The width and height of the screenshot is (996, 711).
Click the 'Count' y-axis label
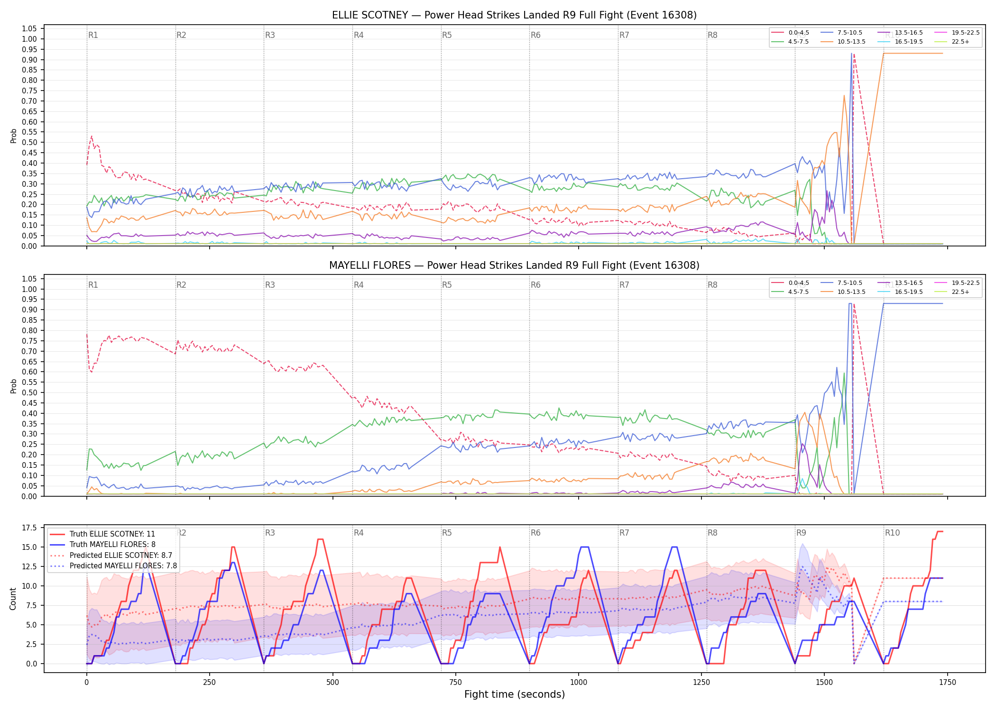(13, 599)
